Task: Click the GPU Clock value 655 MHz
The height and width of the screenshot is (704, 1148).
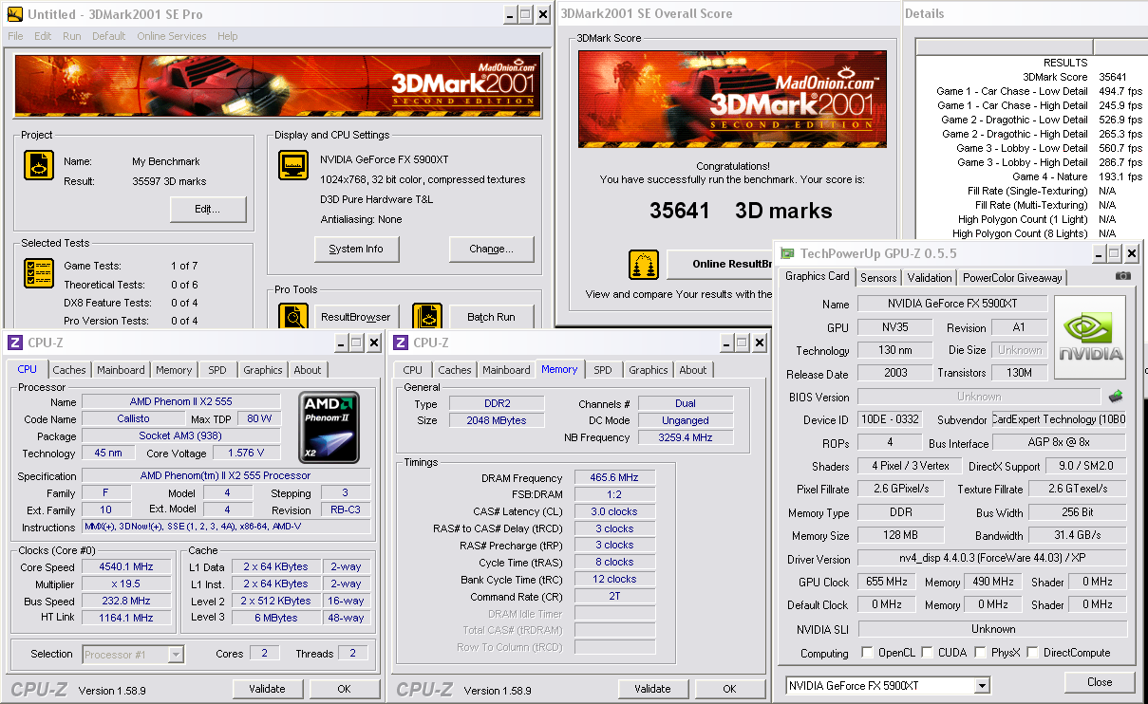Action: coord(886,582)
